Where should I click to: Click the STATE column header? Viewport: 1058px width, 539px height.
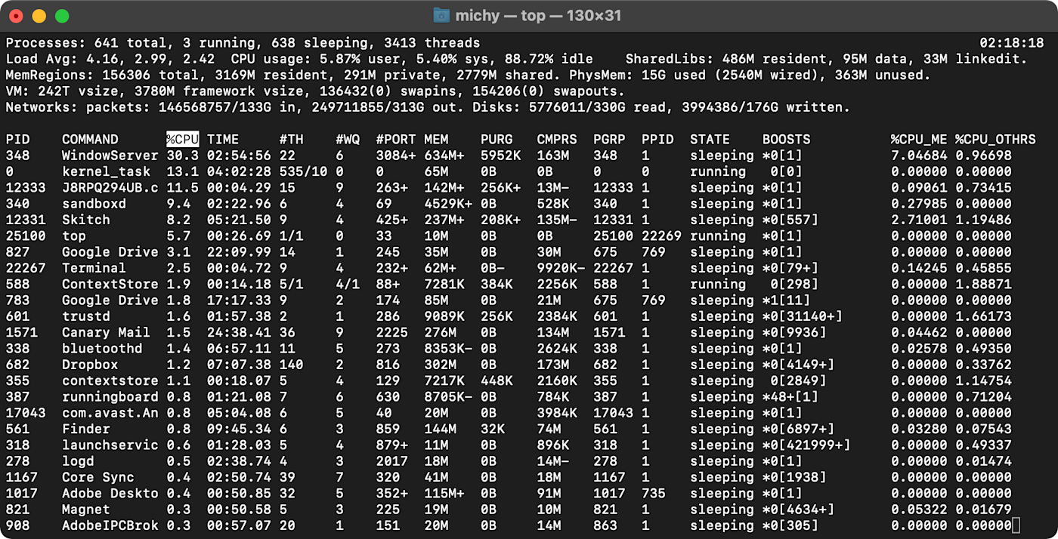(710, 139)
